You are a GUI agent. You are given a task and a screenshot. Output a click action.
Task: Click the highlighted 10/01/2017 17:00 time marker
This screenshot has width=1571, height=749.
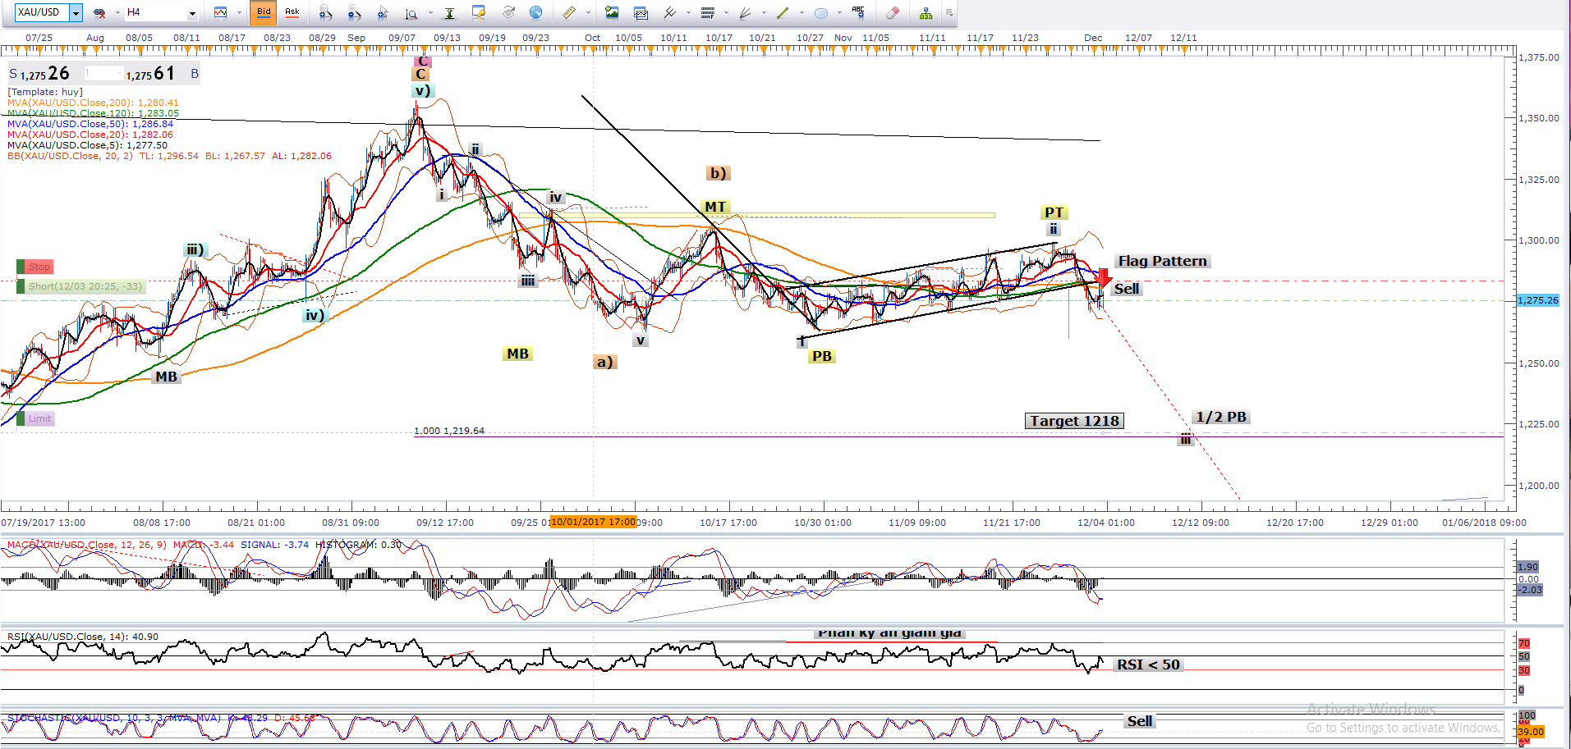point(593,522)
